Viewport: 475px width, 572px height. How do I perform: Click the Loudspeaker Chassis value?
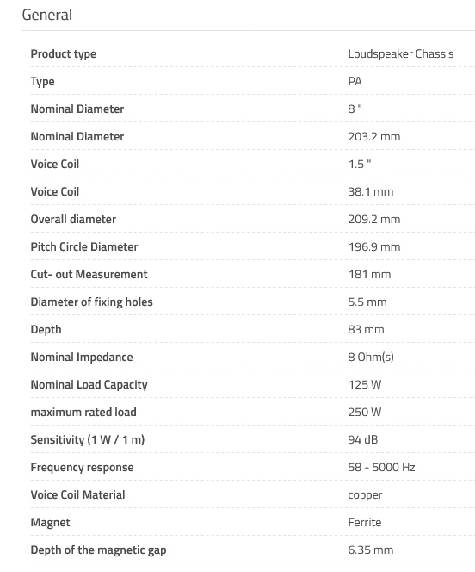point(401,54)
